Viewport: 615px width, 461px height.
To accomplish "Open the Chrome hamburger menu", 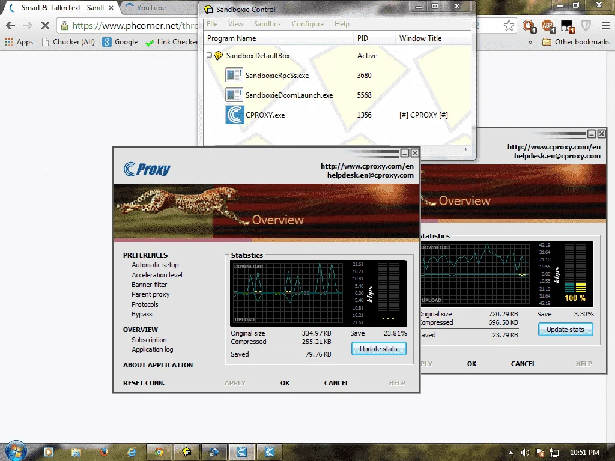I will 605,25.
